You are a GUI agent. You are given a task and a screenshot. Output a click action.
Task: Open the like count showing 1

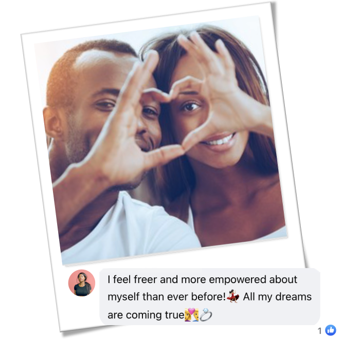320,331
